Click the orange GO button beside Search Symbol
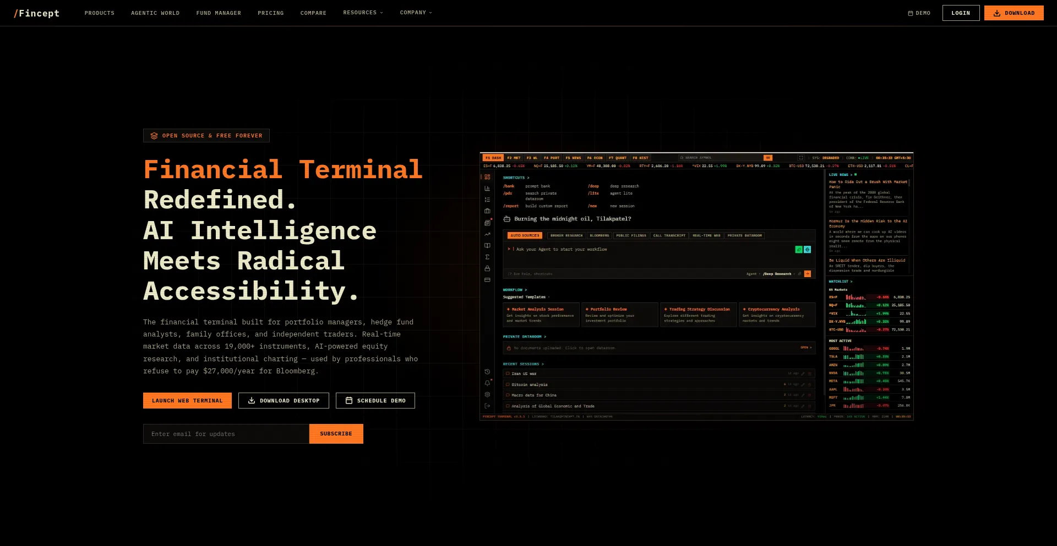This screenshot has height=546, width=1057. 768,158
